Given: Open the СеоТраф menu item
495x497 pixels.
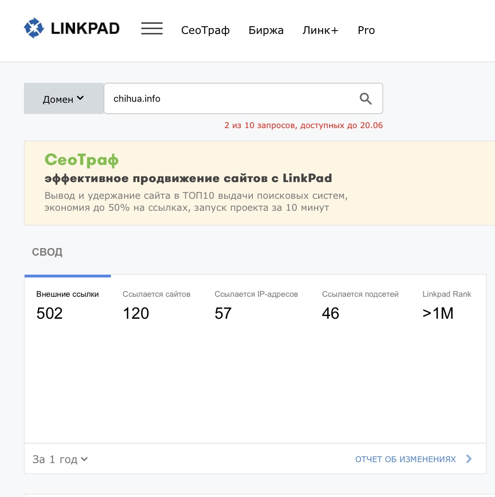Looking at the screenshot, I should tap(205, 30).
